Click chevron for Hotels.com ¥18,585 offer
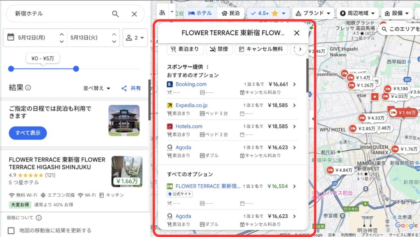420x237 pixels. pos(294,126)
